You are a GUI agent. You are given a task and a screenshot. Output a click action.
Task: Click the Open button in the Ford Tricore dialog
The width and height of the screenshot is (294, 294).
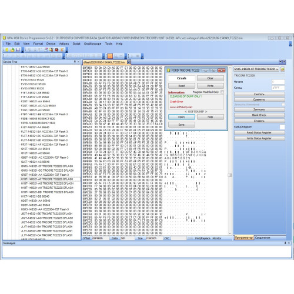click(x=182, y=117)
